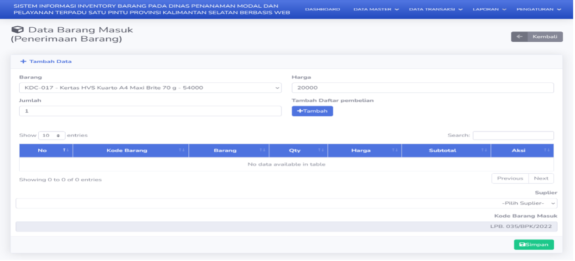Sort table by Harga column header
Image resolution: width=575 pixels, height=261 pixels.
[365, 151]
